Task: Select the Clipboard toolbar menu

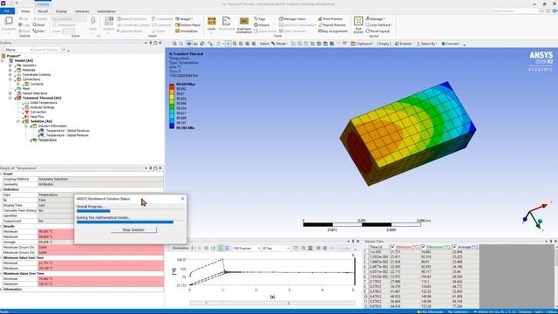Action: [362, 44]
